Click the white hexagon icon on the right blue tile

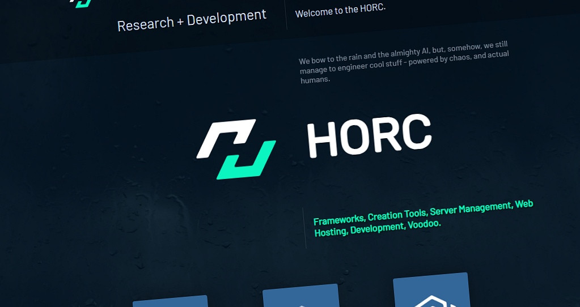point(434,300)
